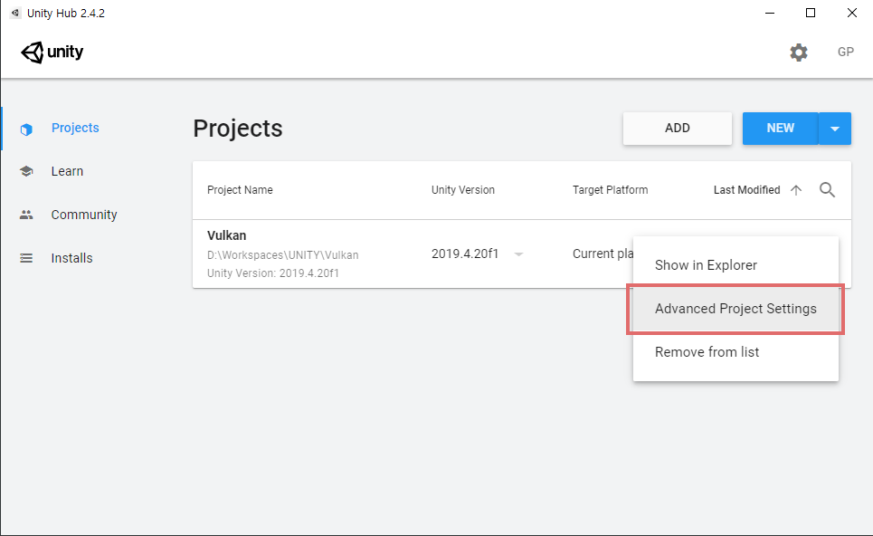
Task: Click the search magnifier icon in projects table
Action: tap(827, 190)
